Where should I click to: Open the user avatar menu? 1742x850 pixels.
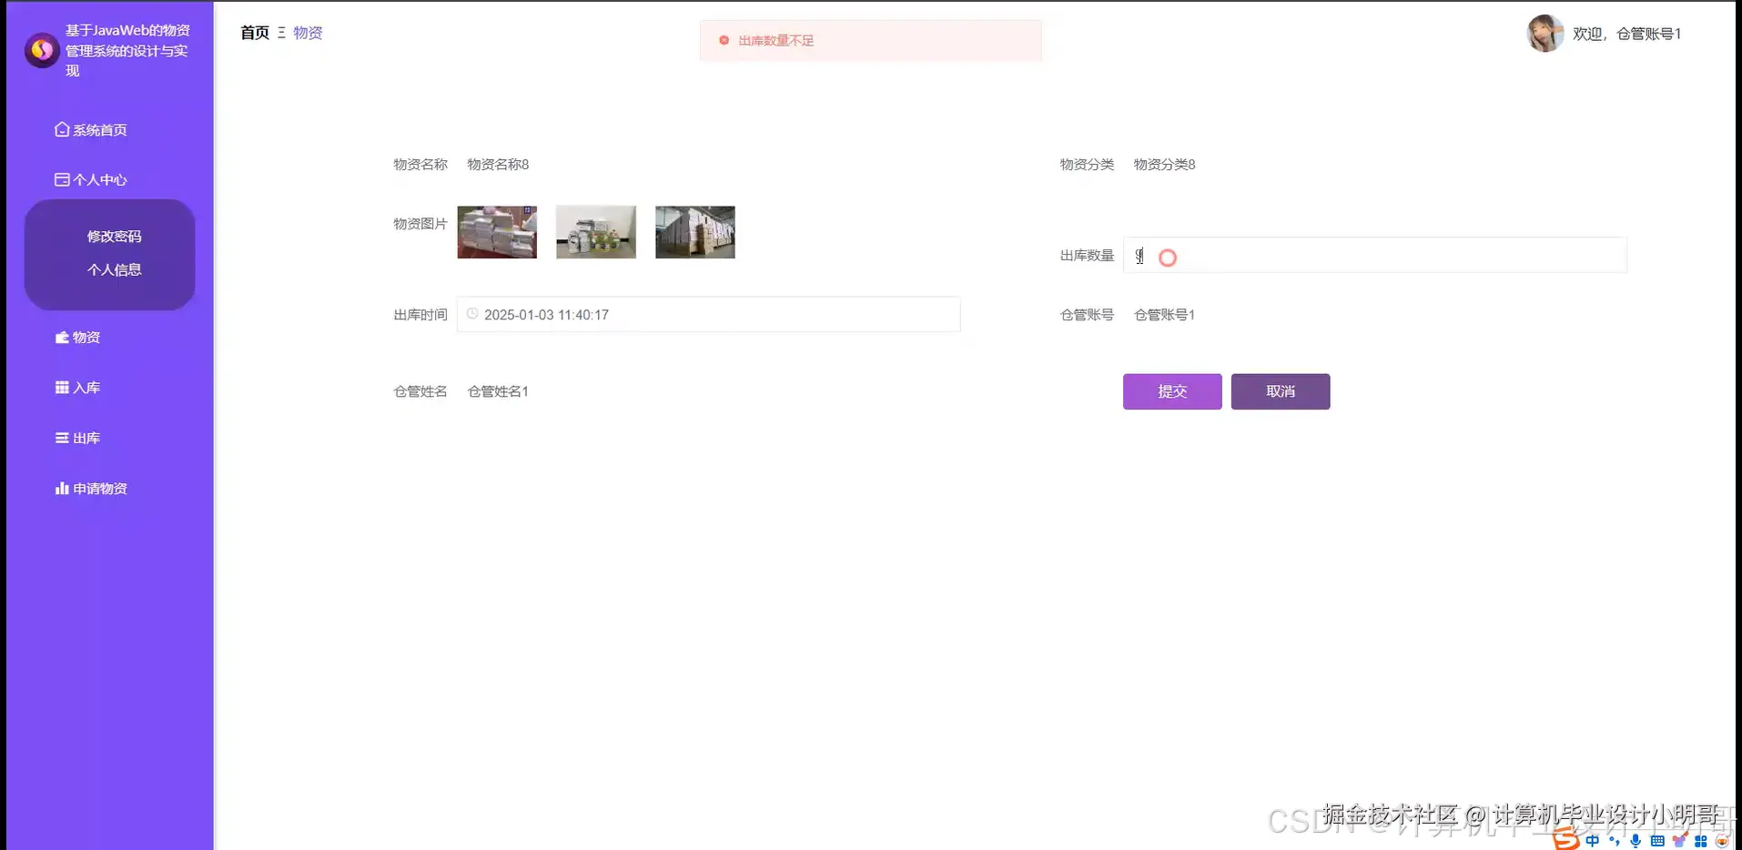tap(1544, 33)
